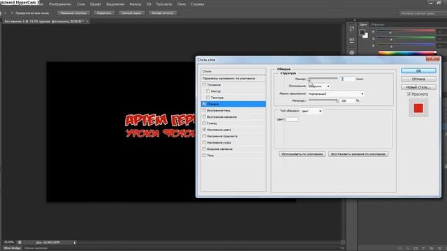447x251 pixels.
Task: Enable the Внешнее свечение checkbox
Action: (204, 149)
